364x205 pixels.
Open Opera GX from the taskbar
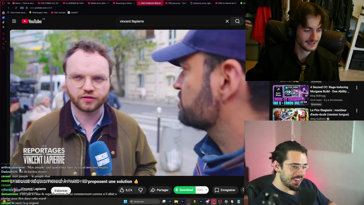coord(189,202)
